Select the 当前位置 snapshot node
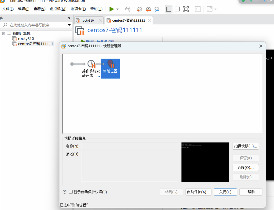Image resolution: width=274 pixels, height=210 pixels. 110,69
